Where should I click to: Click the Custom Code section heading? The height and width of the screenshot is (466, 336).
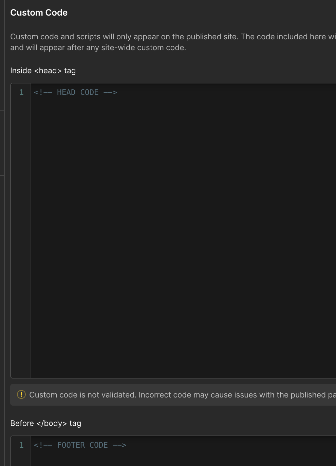[x=39, y=13]
